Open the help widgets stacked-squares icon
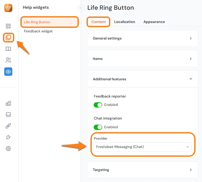 pyautogui.click(x=8, y=38)
